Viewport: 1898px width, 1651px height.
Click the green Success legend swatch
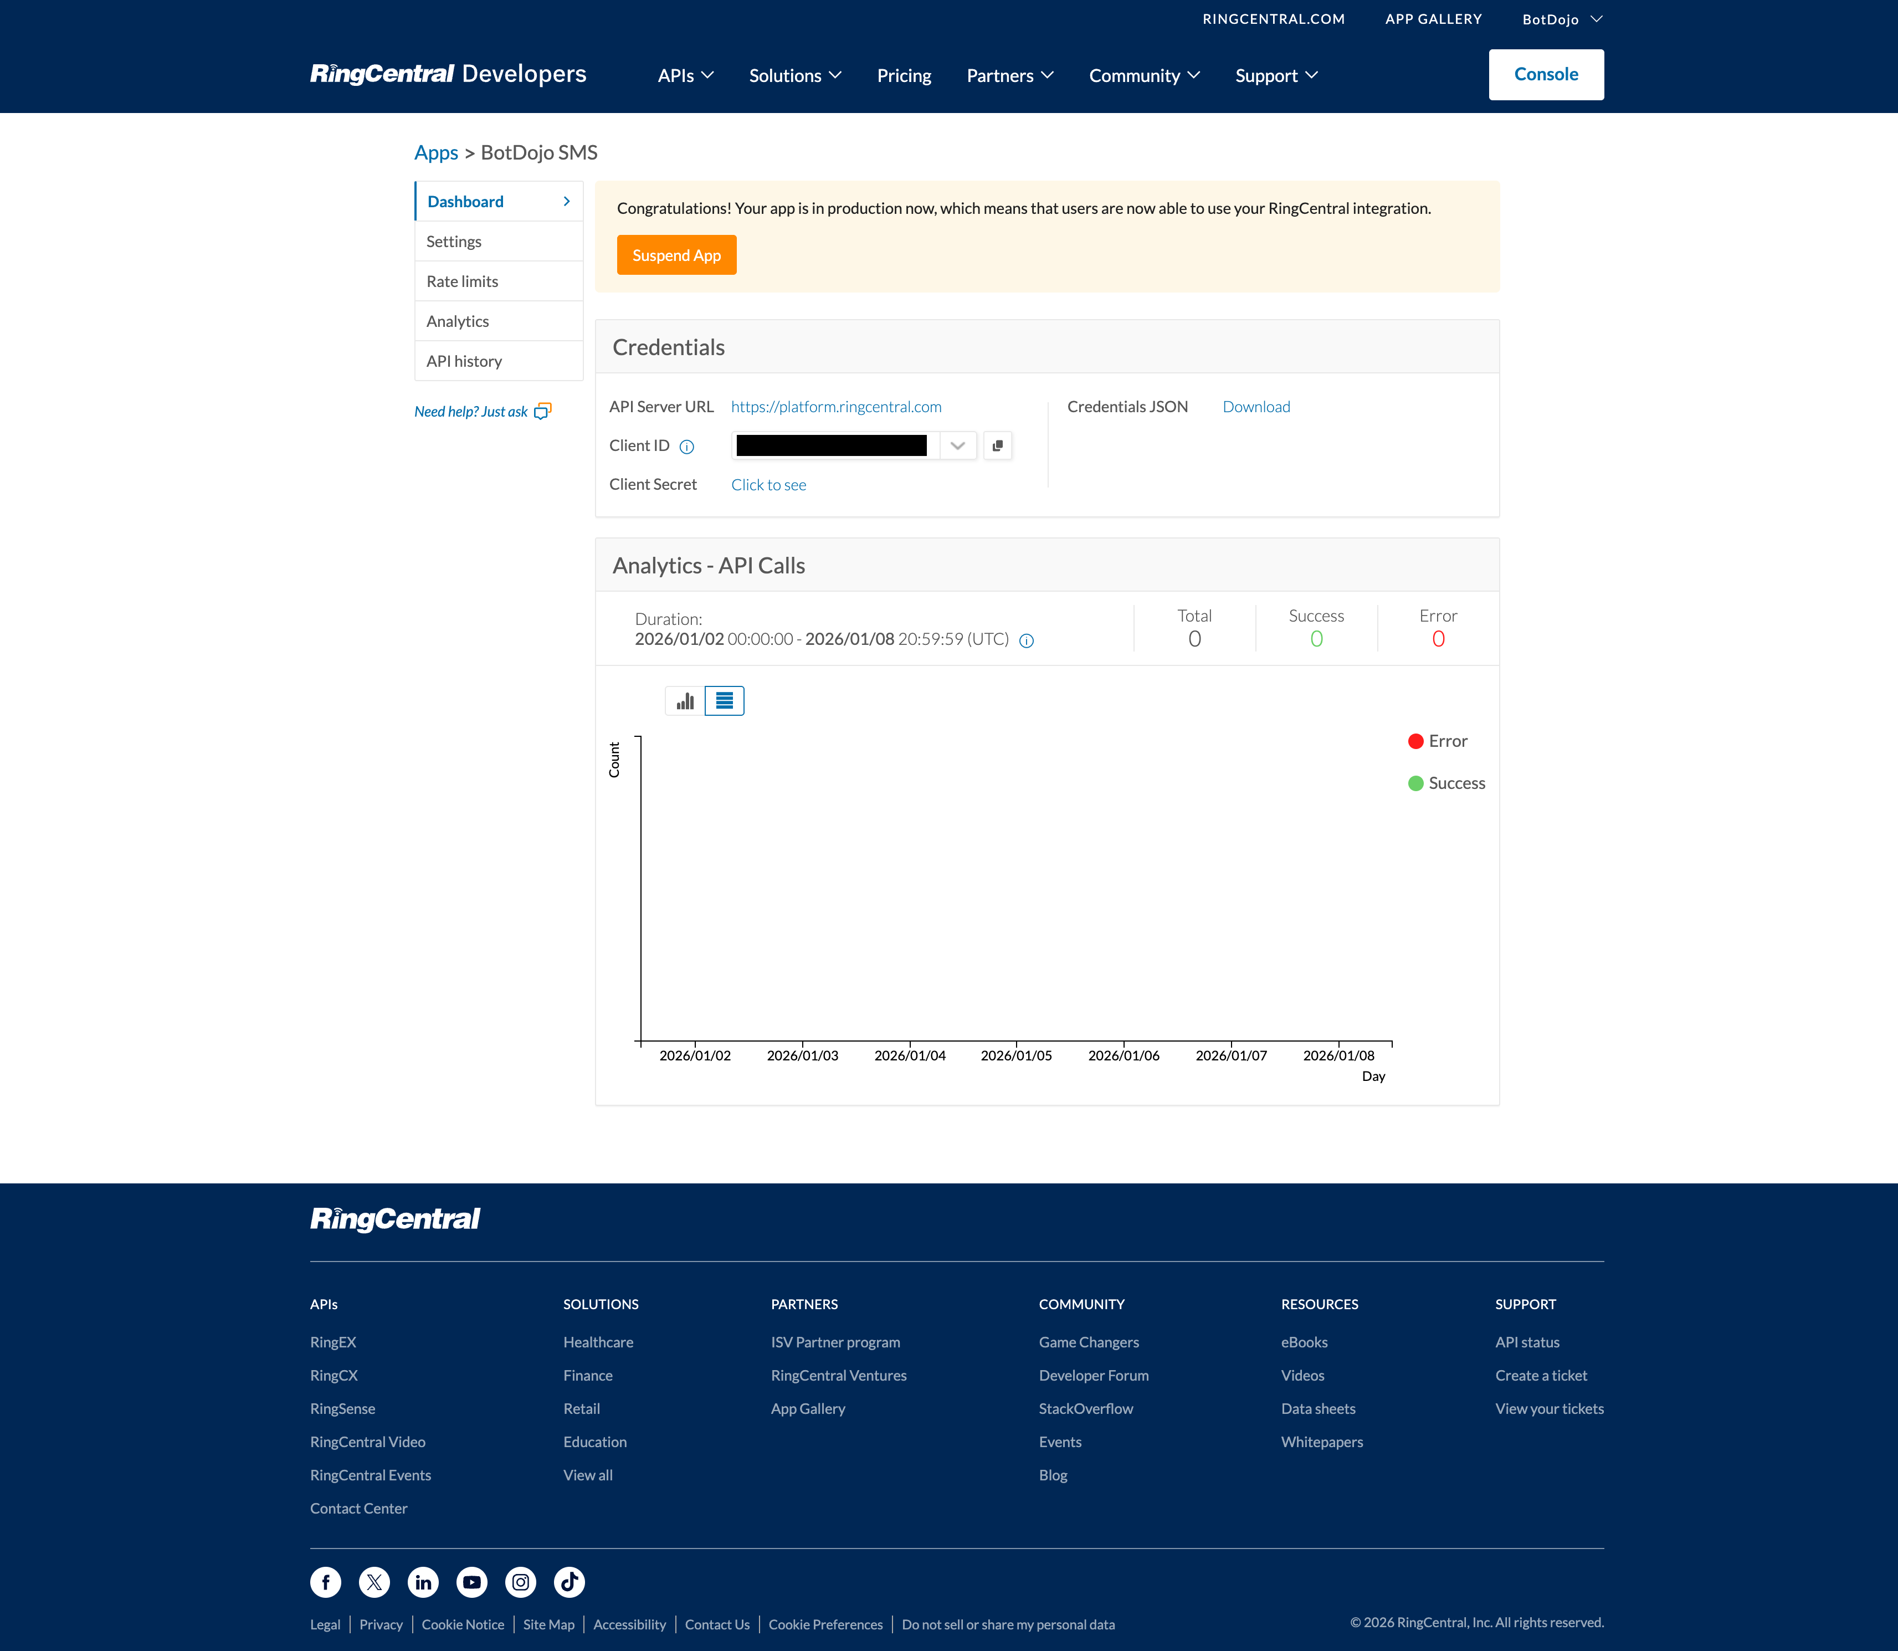click(1416, 783)
